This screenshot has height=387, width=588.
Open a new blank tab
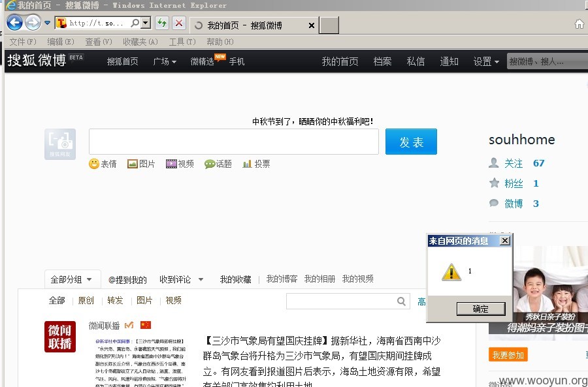point(329,25)
